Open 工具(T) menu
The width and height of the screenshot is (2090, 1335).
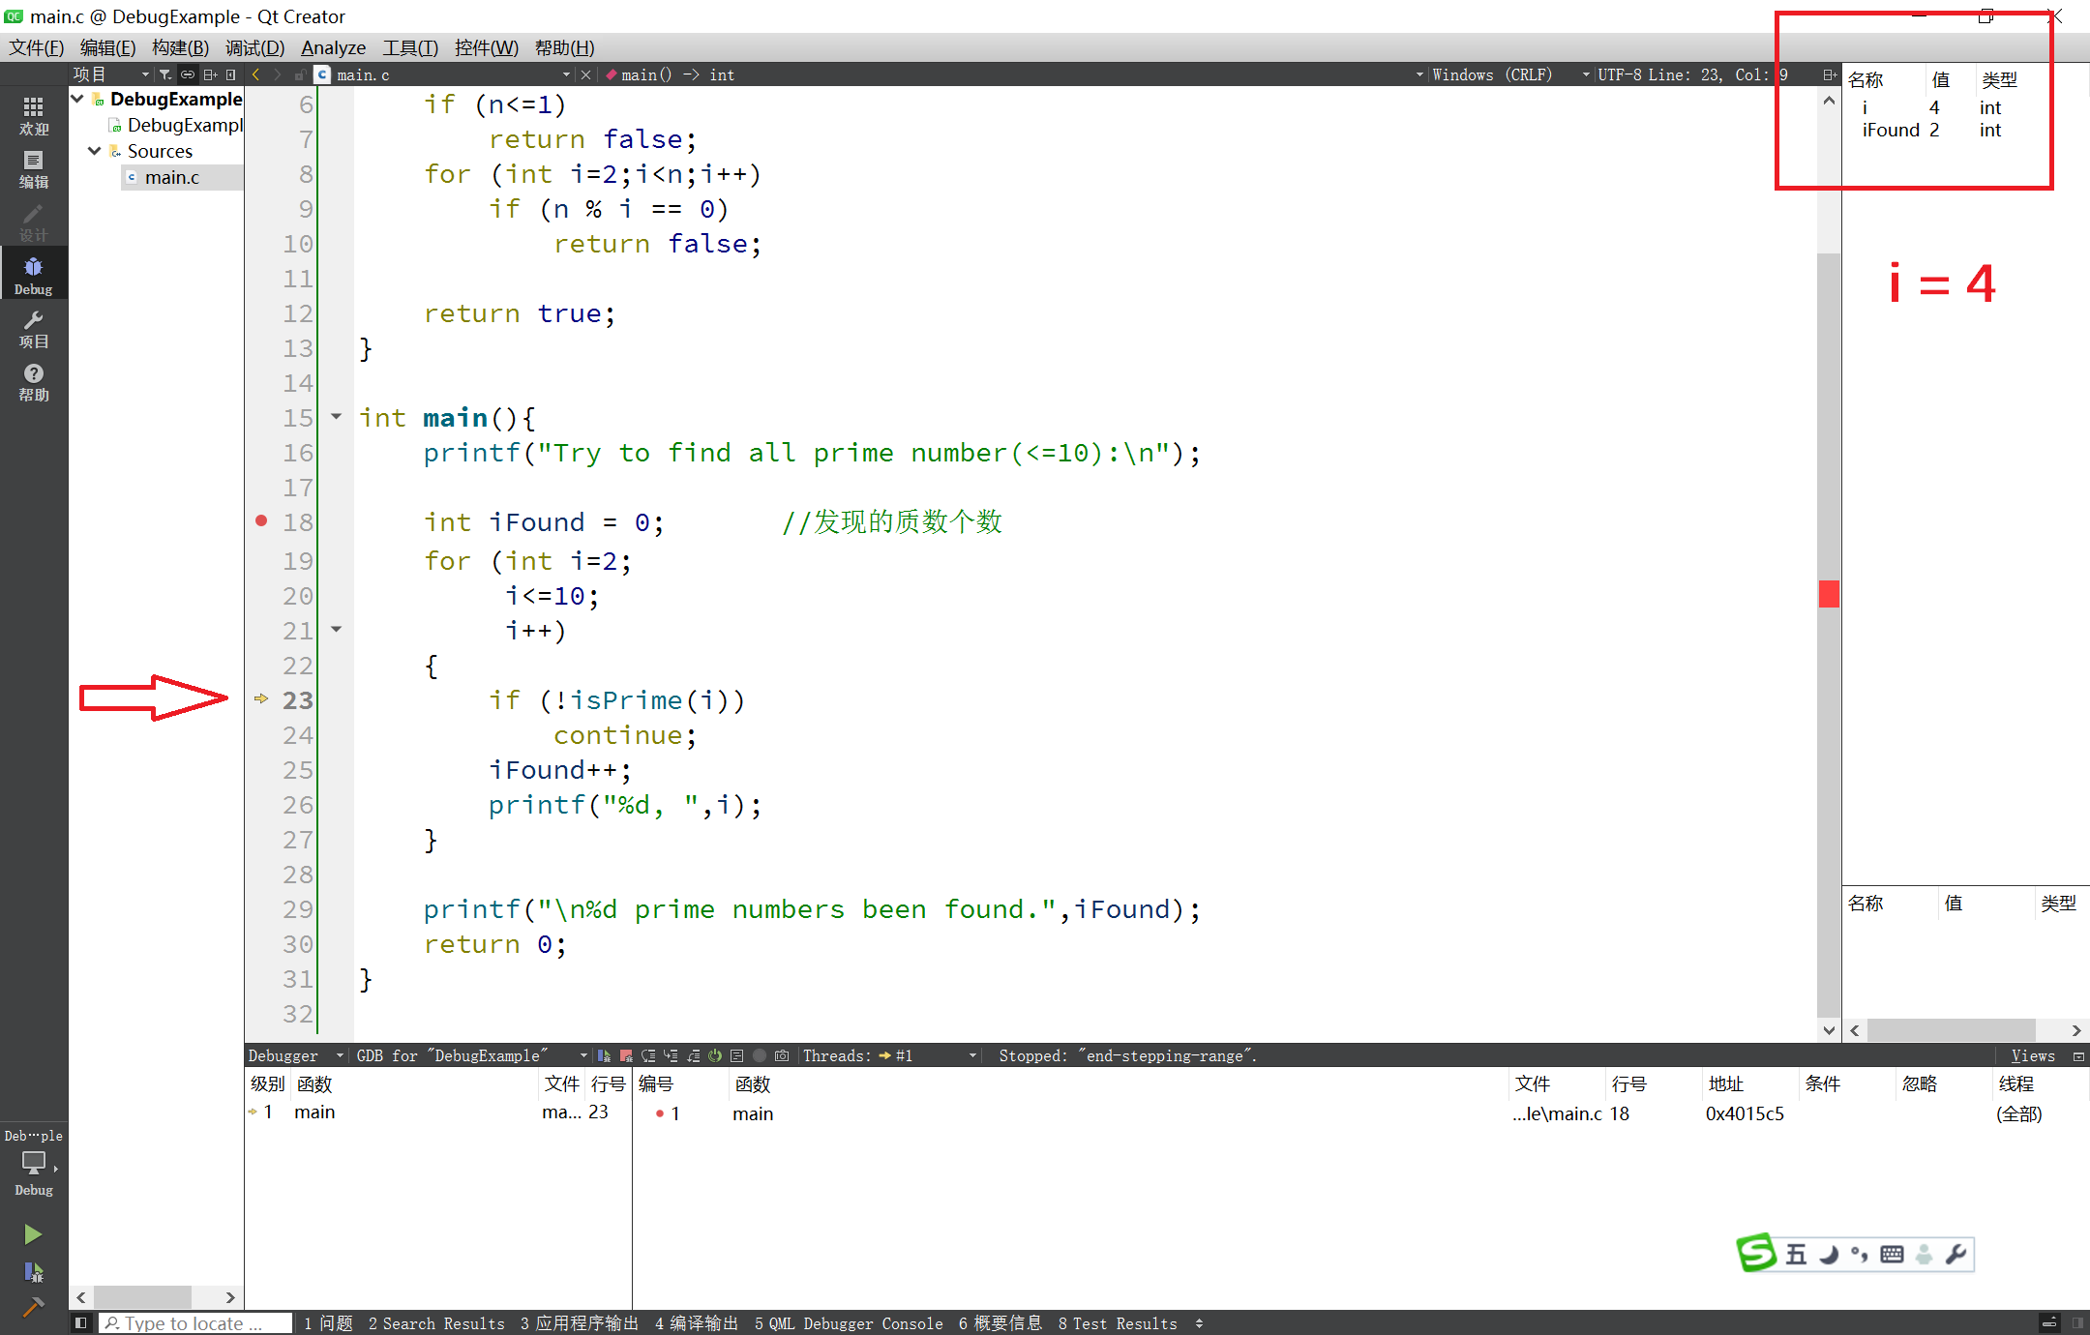410,47
